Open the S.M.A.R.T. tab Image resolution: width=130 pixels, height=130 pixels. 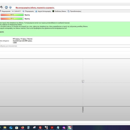[16, 11]
